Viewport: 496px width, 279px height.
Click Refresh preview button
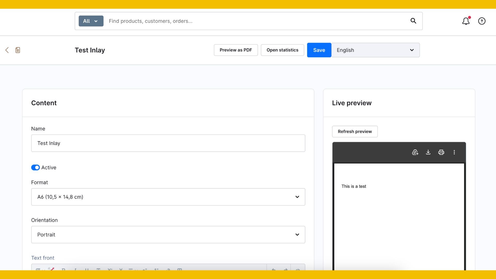[x=355, y=131]
